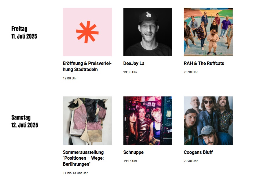Open Eröffnung & Preisverleihung Stadtradeln title
259x179 pixels.
[x=87, y=66]
